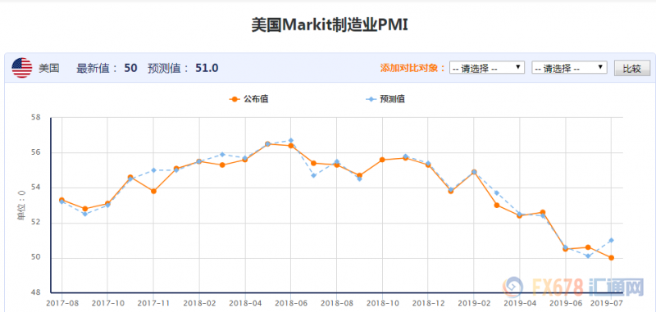
Task: Click the 最新值 value 50
Action: click(130, 68)
